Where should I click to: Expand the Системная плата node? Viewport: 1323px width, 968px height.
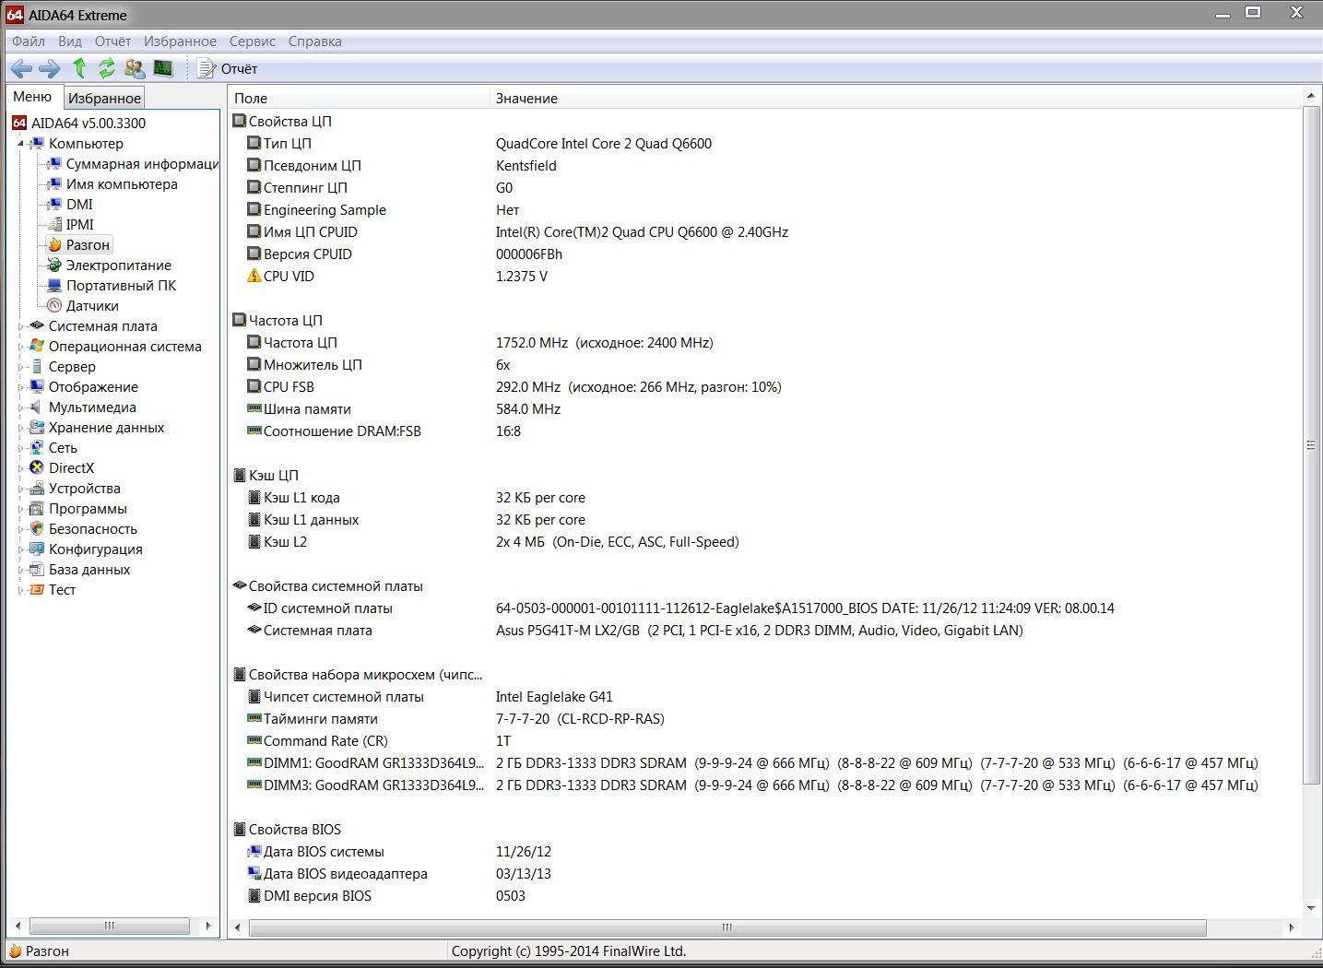[x=20, y=326]
